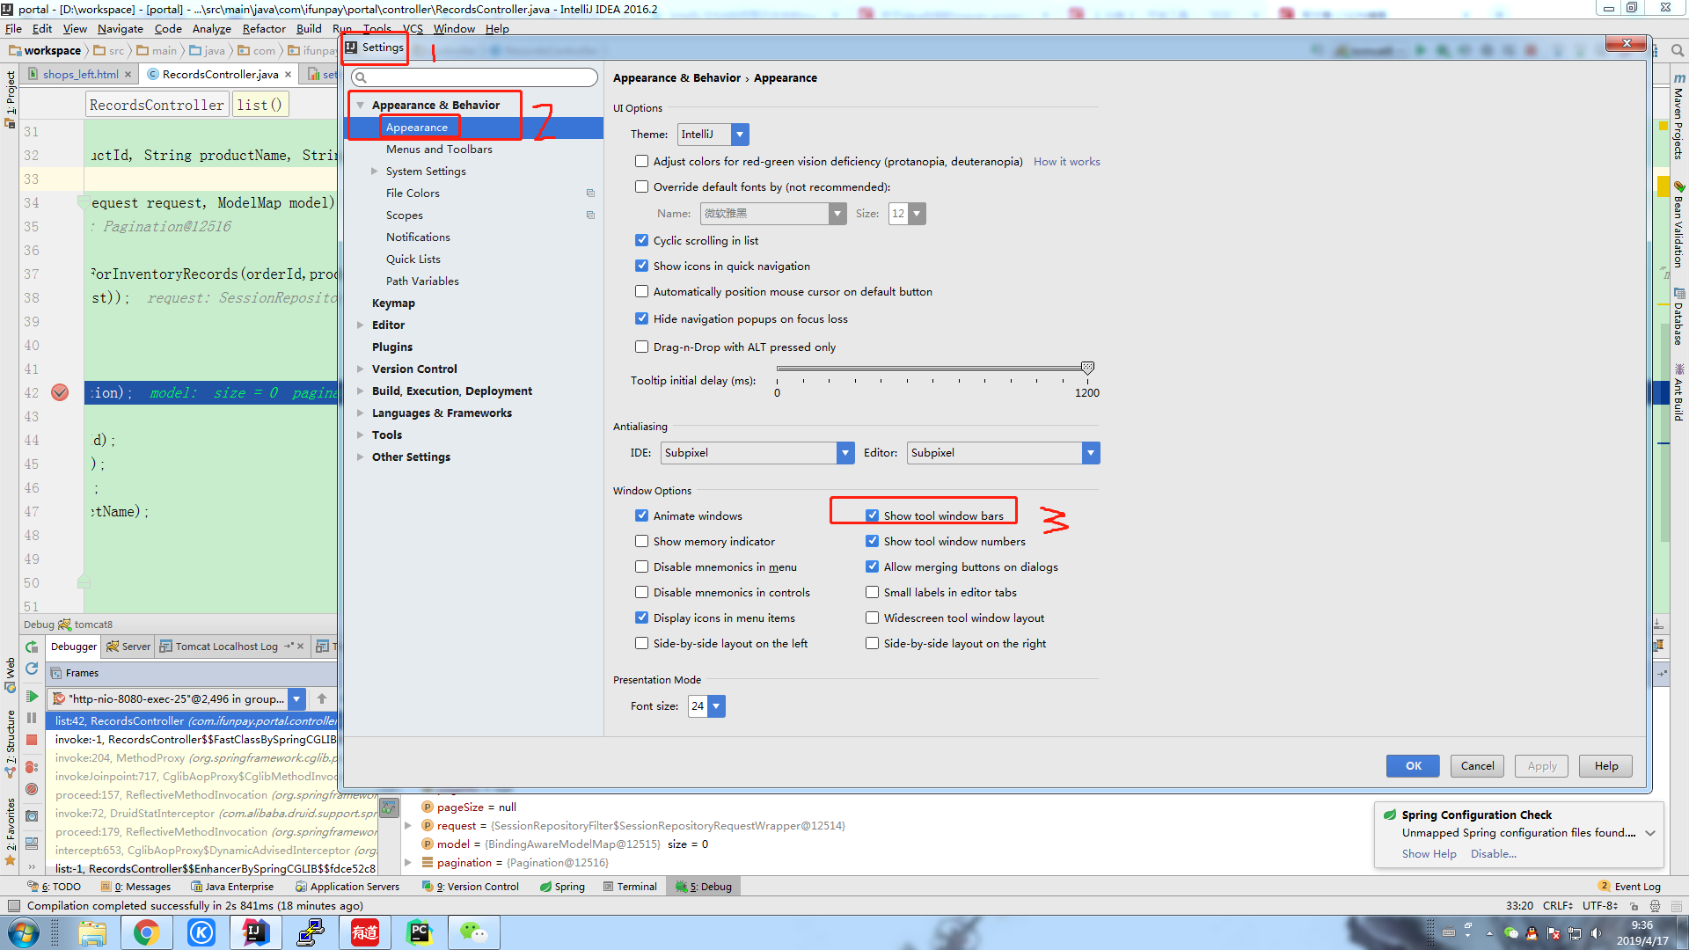Select the IntelliJ theme dropdown
The height and width of the screenshot is (950, 1689).
711,134
